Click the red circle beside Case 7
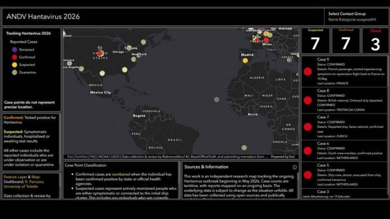This screenshot has width=390, height=219. point(308,127)
